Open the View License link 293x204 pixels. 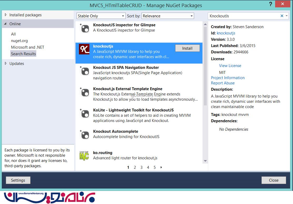(x=230, y=66)
